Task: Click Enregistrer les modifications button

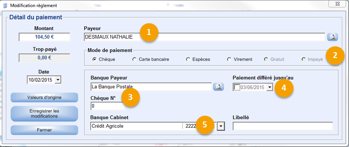Action: 44,114
